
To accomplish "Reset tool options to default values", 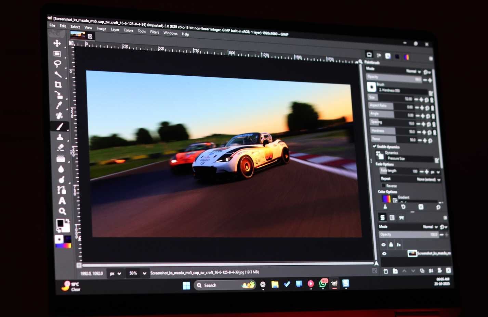I will [x=438, y=207].
